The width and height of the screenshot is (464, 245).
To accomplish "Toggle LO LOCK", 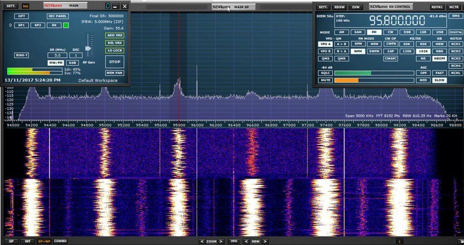I will click(115, 51).
